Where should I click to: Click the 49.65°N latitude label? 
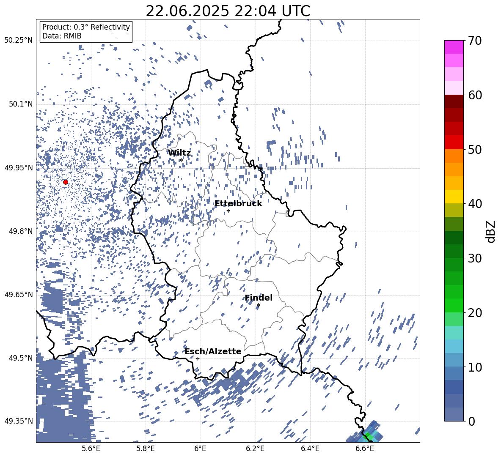click(x=19, y=295)
